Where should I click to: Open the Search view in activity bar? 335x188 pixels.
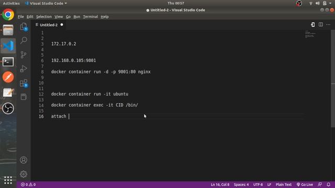(24, 40)
